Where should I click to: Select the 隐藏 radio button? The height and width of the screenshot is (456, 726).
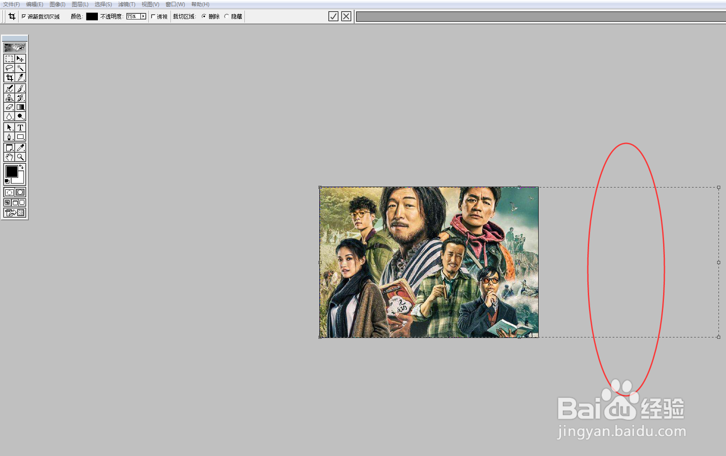[227, 16]
